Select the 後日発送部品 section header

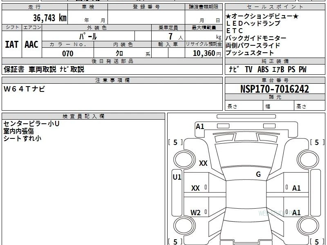pos(112,61)
